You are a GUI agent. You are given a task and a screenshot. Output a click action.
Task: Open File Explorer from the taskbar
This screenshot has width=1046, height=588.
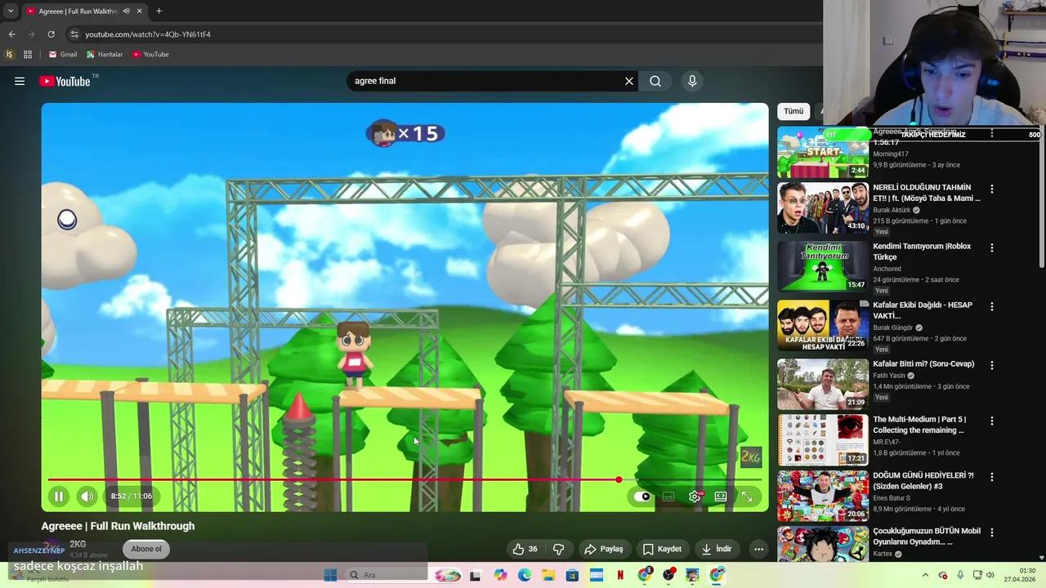point(548,575)
